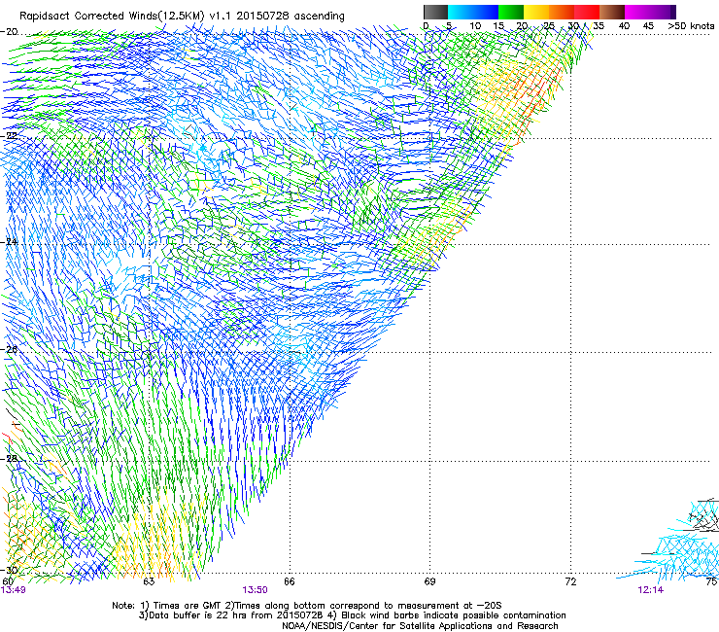Click the latitude label '-22'
Image resolution: width=719 pixels, height=632 pixels.
tap(9, 136)
